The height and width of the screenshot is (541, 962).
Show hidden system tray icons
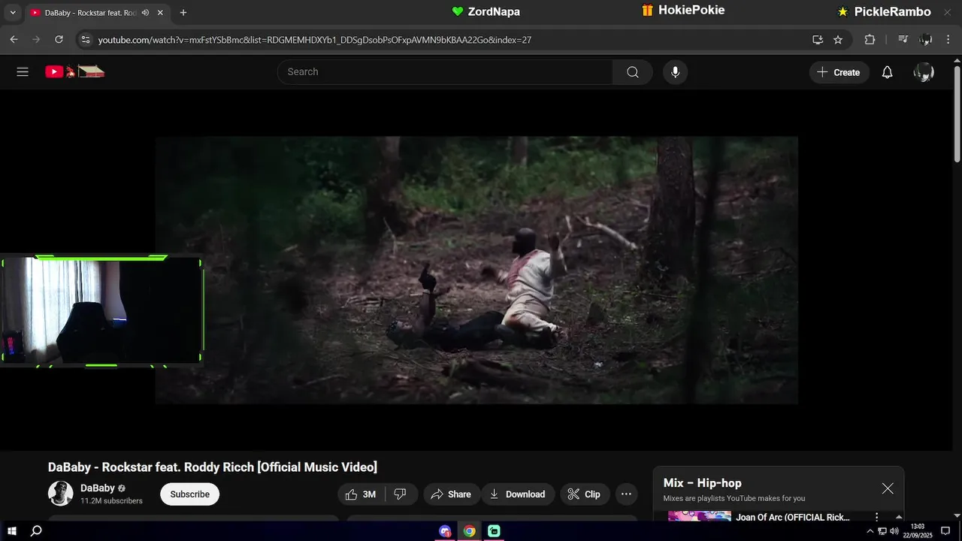tap(870, 531)
